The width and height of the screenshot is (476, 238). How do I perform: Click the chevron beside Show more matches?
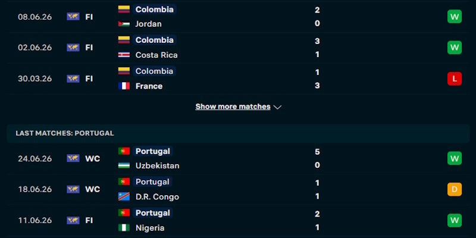pos(277,107)
